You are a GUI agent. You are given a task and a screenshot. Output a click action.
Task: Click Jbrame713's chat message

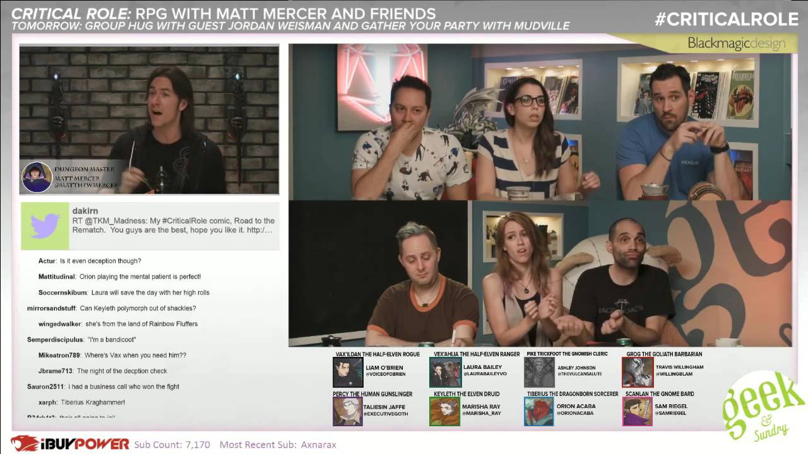102,371
